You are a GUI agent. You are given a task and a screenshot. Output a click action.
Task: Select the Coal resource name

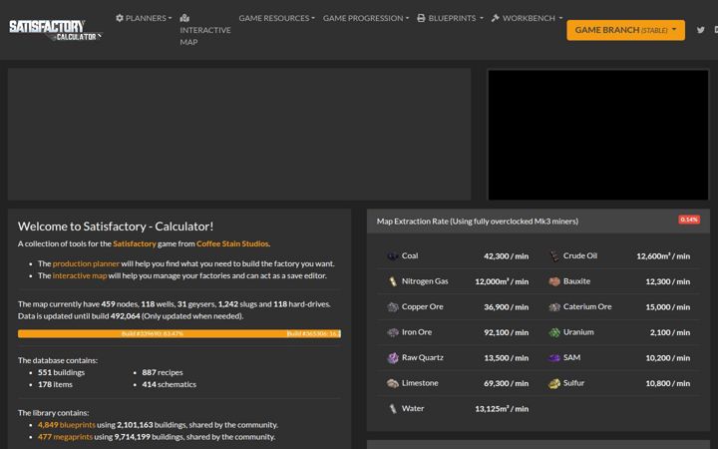(x=410, y=255)
